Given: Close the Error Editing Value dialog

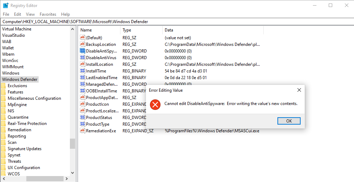Looking at the screenshot, I should (299, 90).
